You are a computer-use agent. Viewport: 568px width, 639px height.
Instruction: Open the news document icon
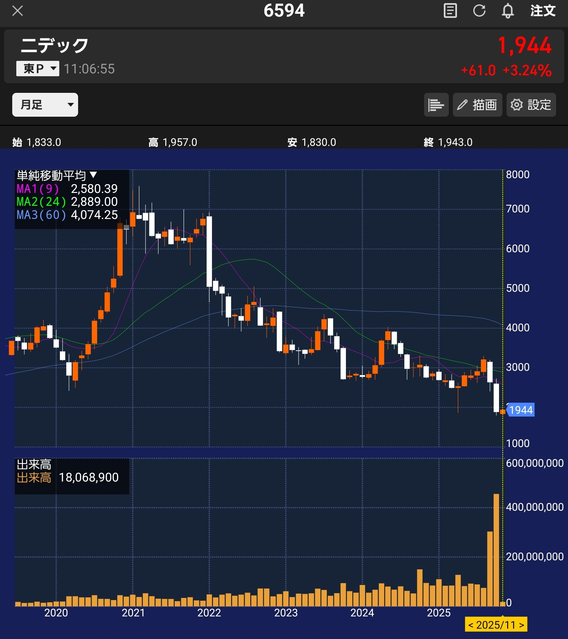coord(450,11)
